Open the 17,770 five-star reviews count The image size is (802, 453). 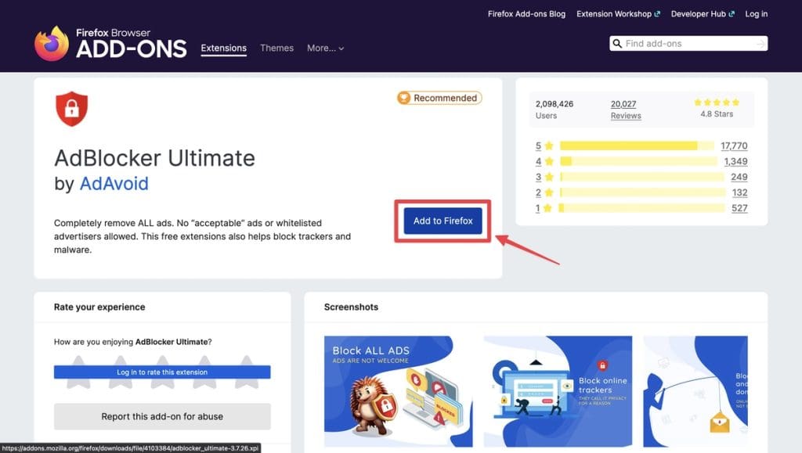click(734, 146)
